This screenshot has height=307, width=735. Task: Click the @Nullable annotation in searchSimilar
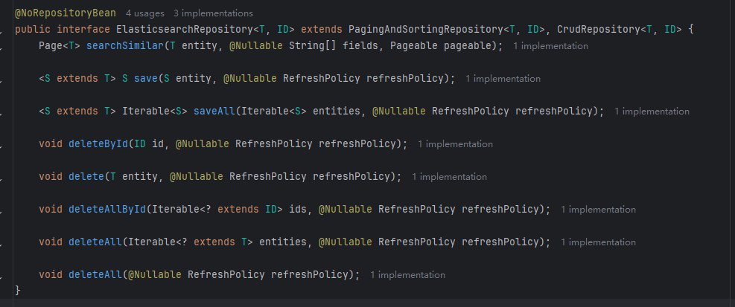tap(255, 46)
